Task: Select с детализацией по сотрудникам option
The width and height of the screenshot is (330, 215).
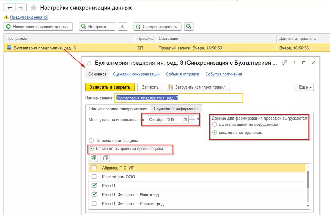Action: tap(214, 125)
